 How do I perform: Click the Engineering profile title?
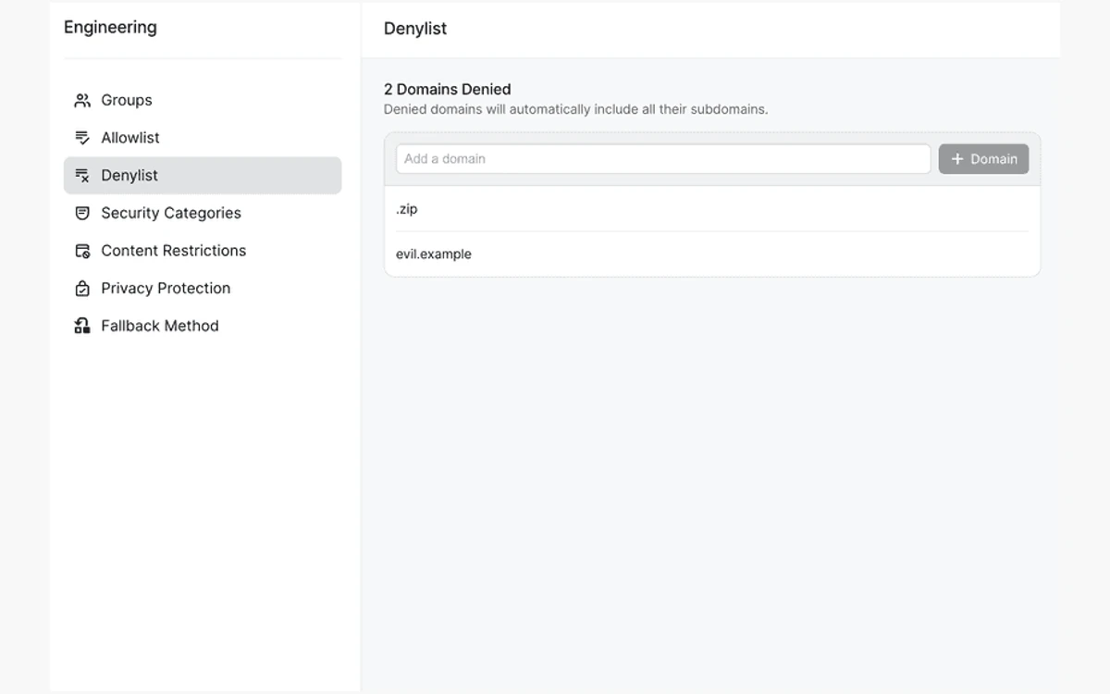(x=110, y=28)
